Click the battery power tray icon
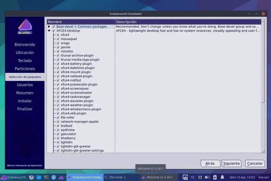This screenshot has height=181, width=271. point(215,177)
